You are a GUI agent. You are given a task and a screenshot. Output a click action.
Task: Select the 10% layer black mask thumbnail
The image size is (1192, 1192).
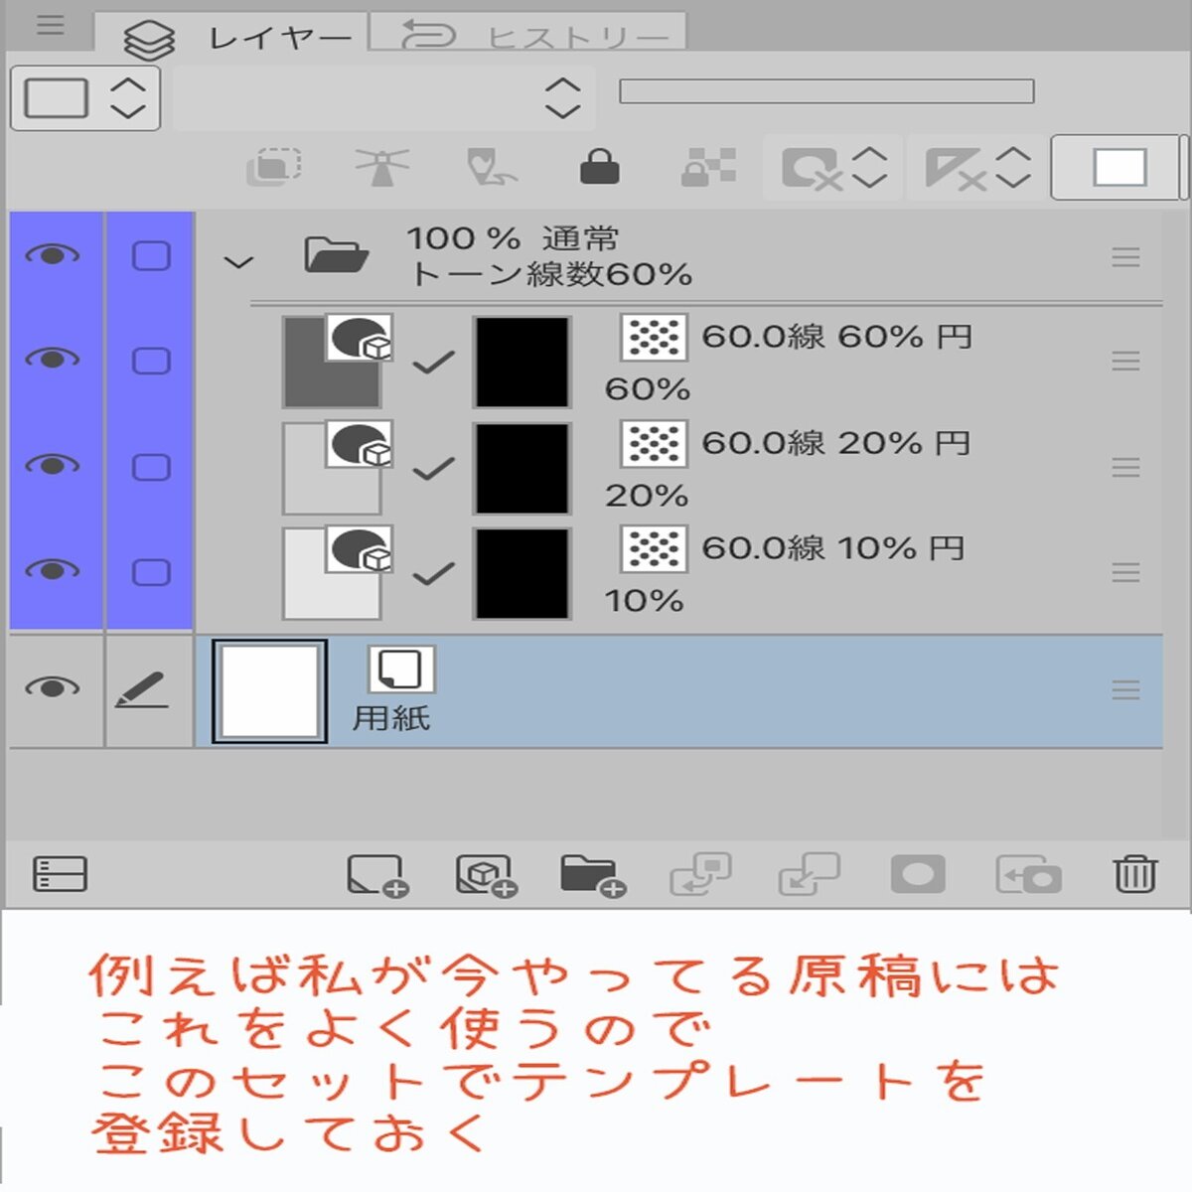(x=521, y=573)
